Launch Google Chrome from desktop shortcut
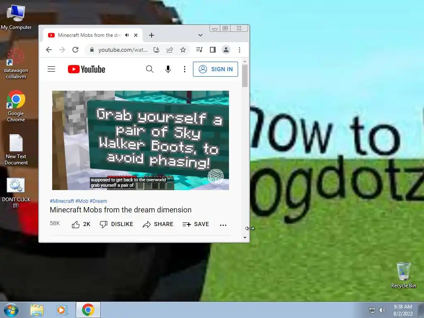This screenshot has height=318, width=424. coord(16,106)
